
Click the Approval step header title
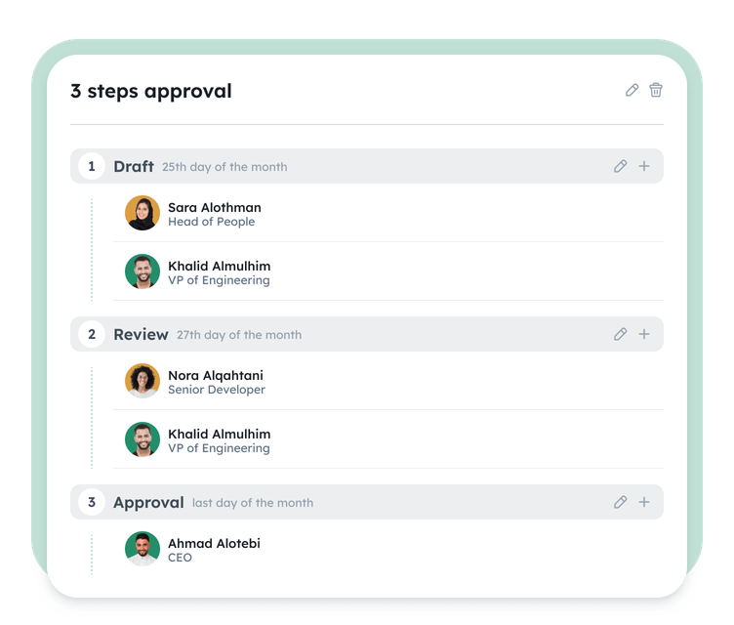pyautogui.click(x=148, y=503)
